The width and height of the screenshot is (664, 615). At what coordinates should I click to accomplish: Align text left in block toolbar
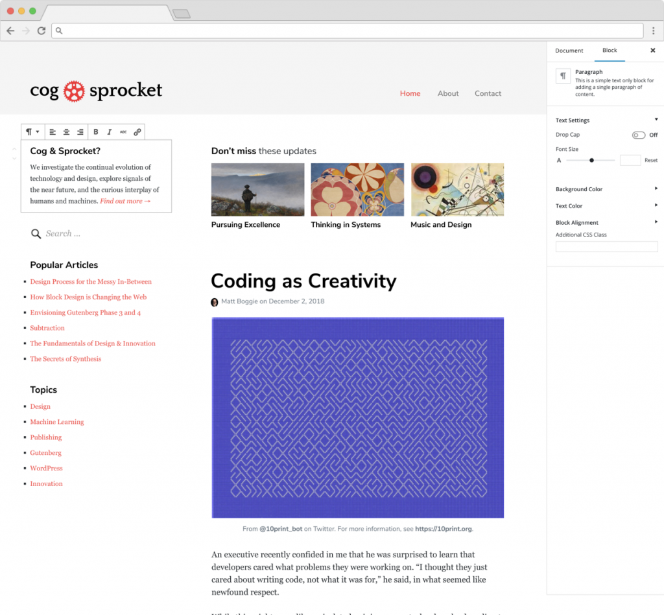click(x=53, y=132)
